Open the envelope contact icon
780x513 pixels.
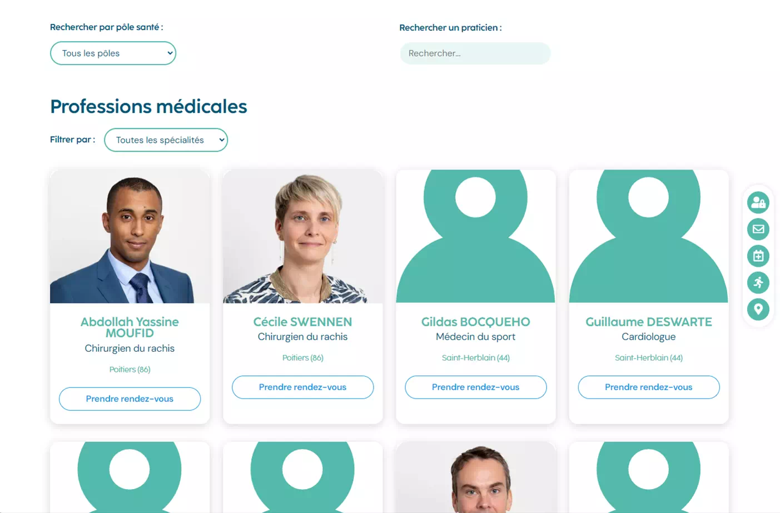tap(758, 229)
